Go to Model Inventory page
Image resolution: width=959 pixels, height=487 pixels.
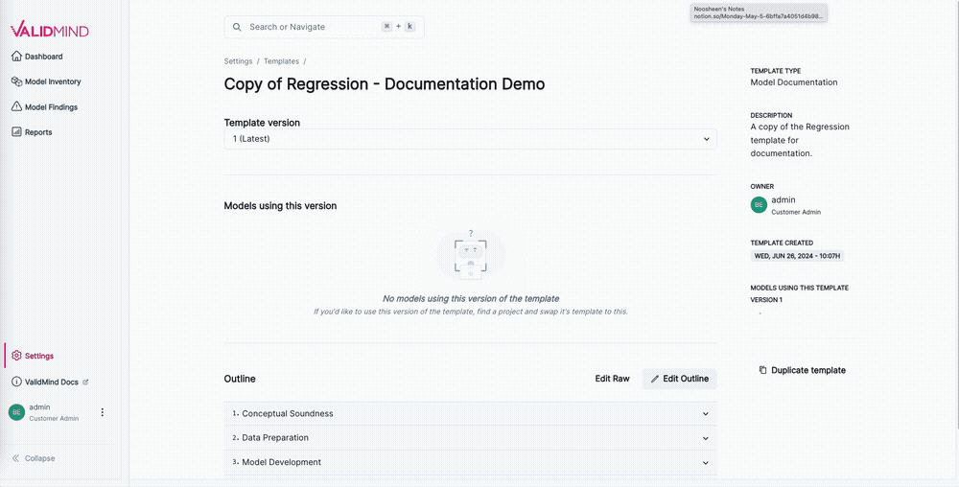[x=53, y=81]
